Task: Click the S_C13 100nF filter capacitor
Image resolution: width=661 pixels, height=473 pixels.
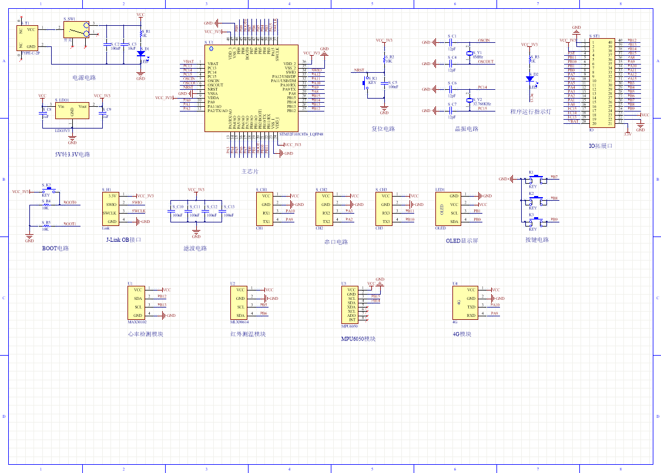Action: click(x=222, y=211)
